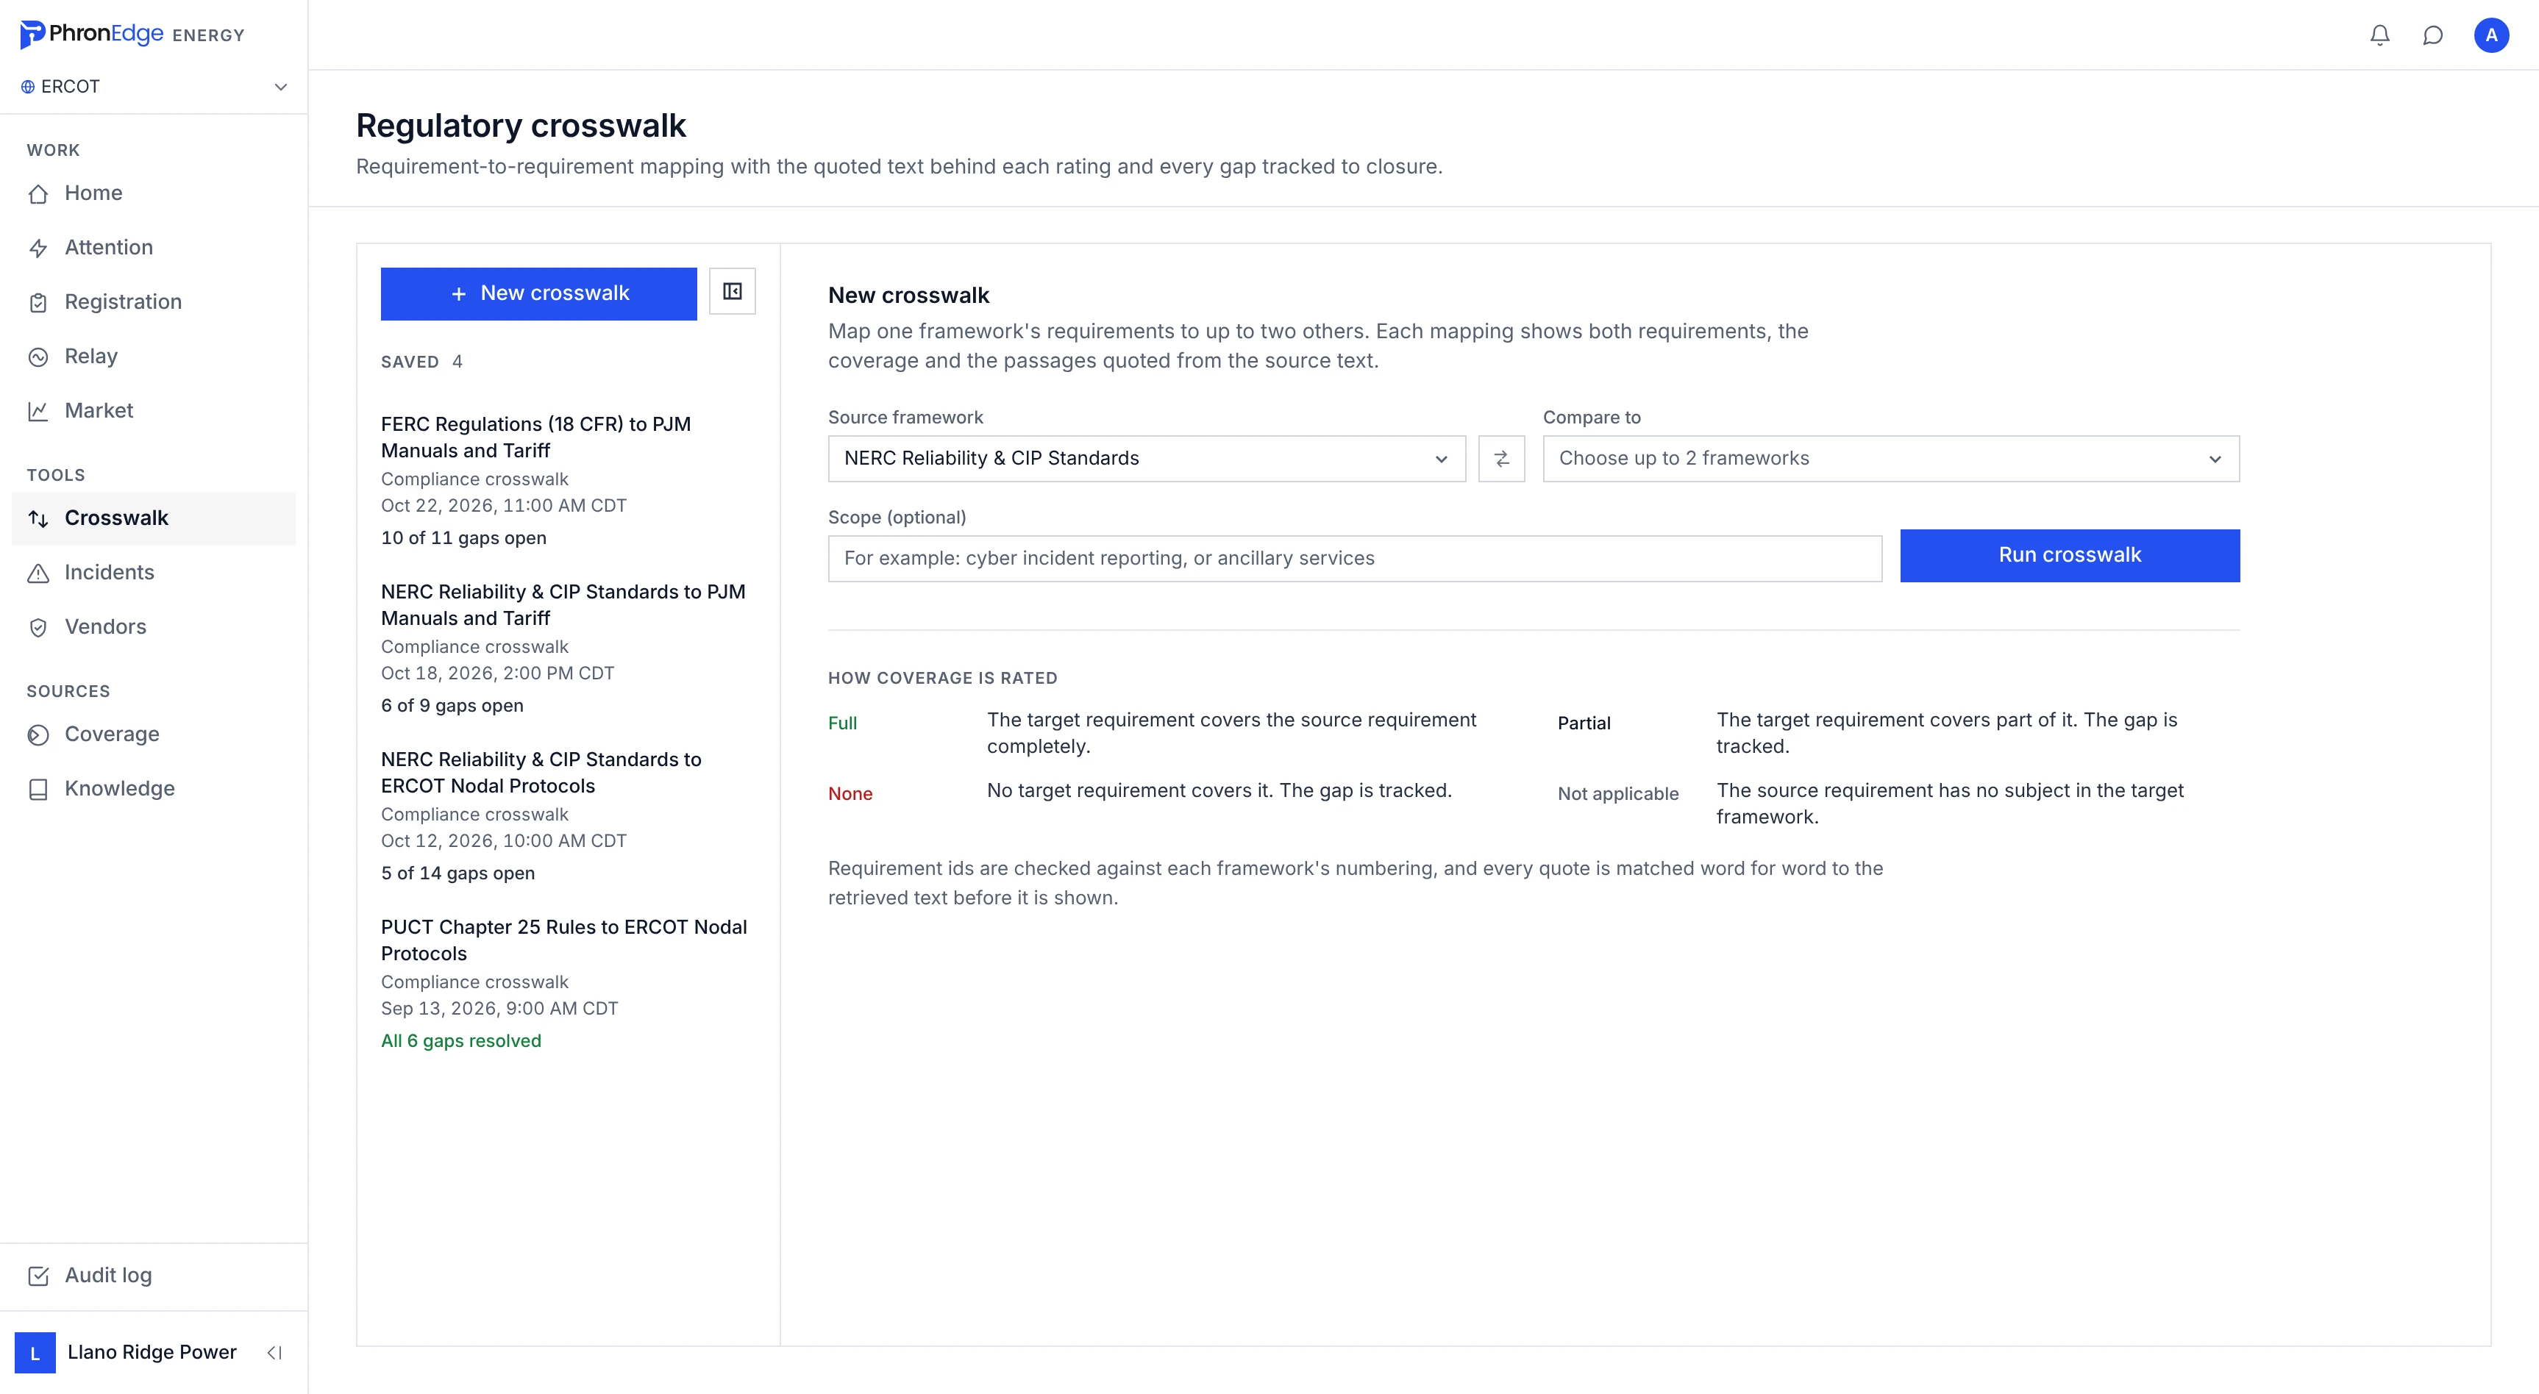Click the Attention lightning icon
This screenshot has width=2539, height=1394.
click(x=38, y=249)
